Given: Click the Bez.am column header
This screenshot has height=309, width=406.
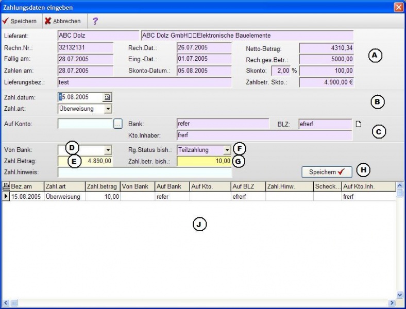Looking at the screenshot, I should [27, 186].
